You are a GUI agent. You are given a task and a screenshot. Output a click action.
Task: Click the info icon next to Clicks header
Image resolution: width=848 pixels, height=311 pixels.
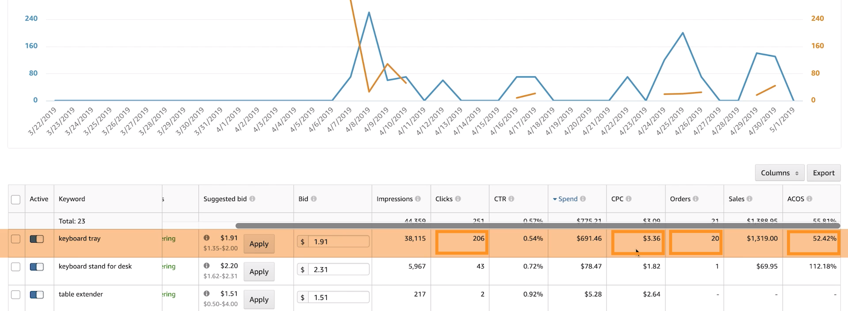[458, 199]
